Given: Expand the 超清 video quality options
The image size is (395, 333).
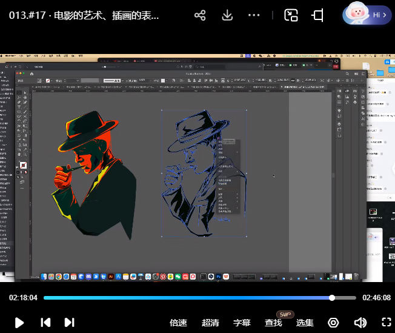Looking at the screenshot, I should tap(210, 323).
